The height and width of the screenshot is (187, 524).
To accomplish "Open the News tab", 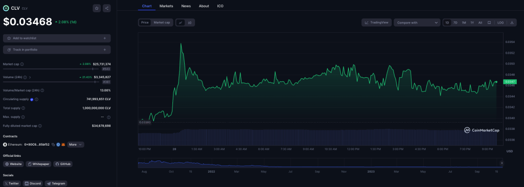I will 186,6.
